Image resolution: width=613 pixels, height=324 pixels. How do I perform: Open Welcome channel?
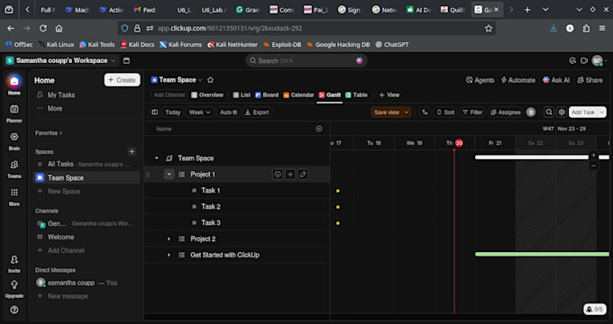60,237
